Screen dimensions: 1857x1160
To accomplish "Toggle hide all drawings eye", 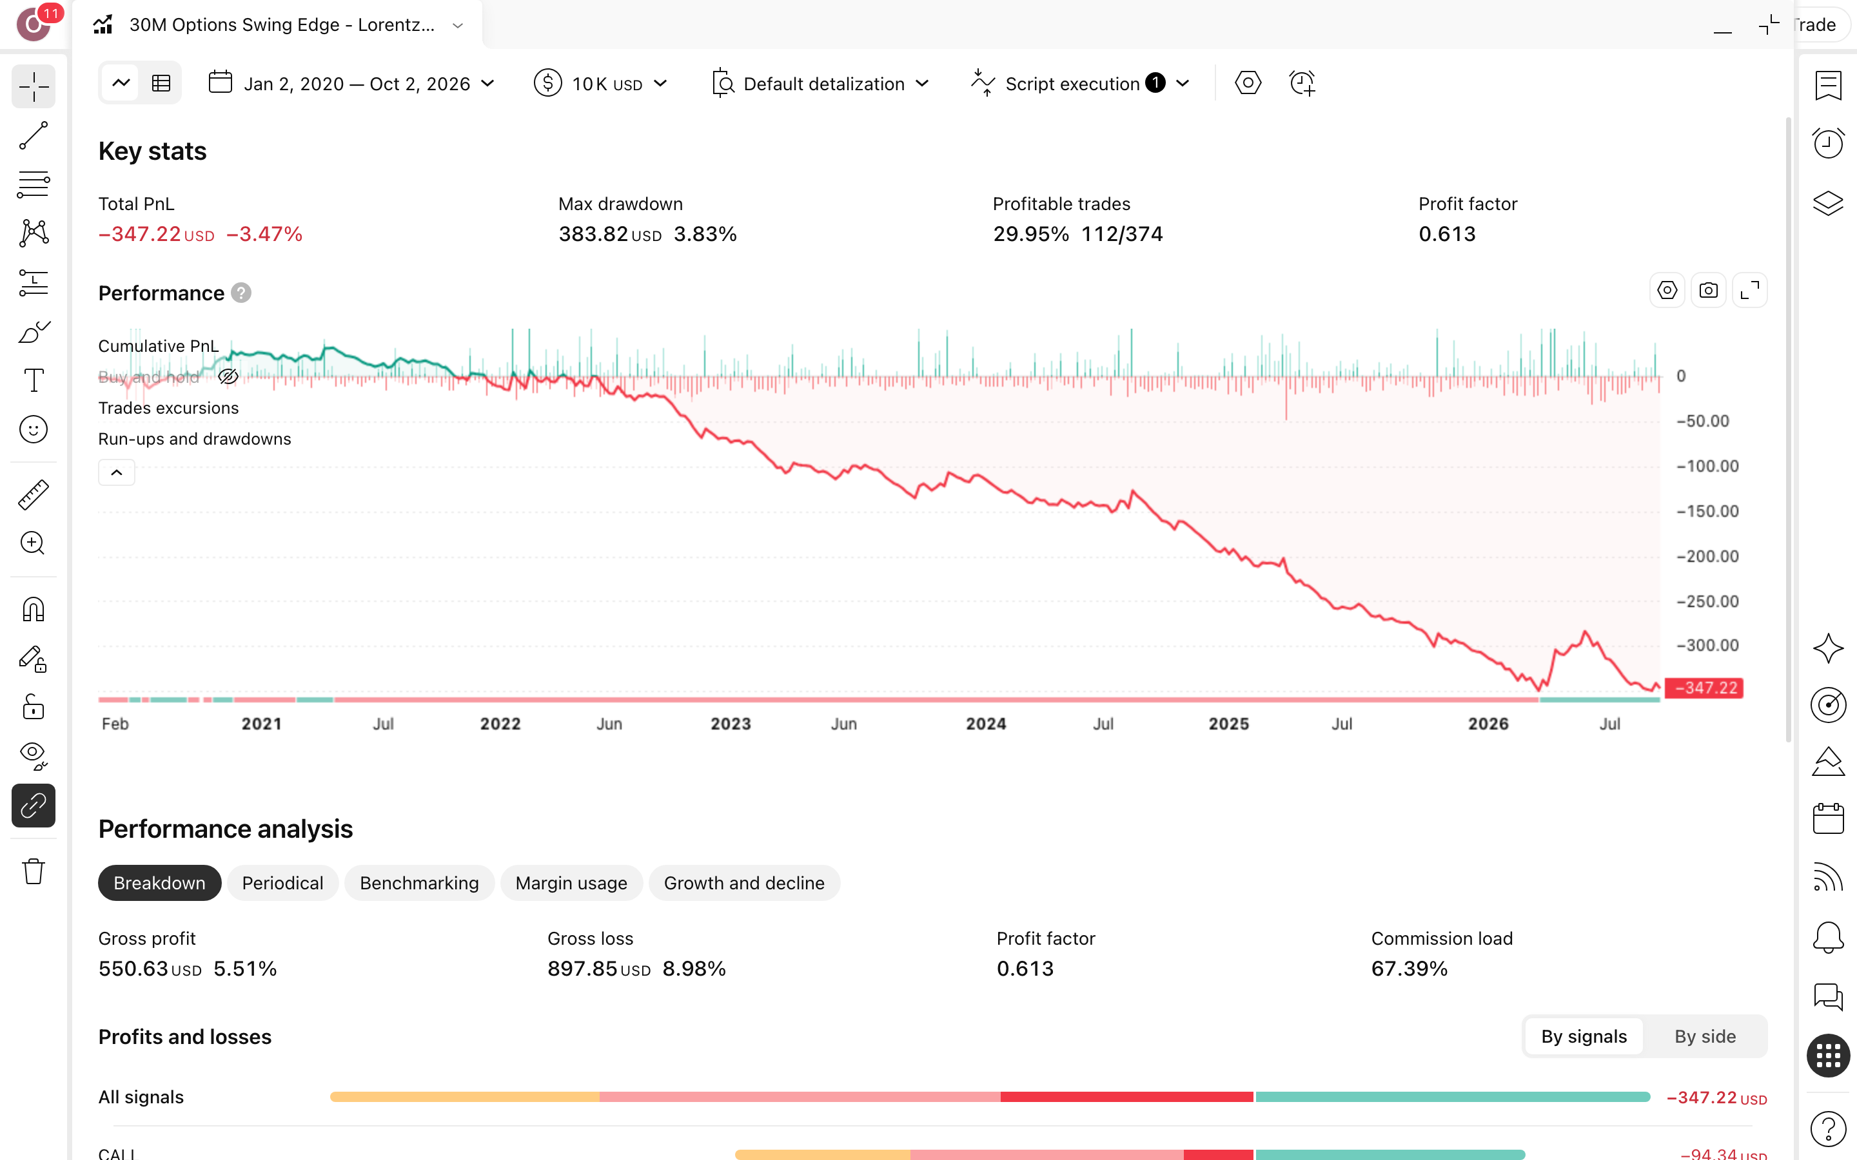I will (34, 757).
